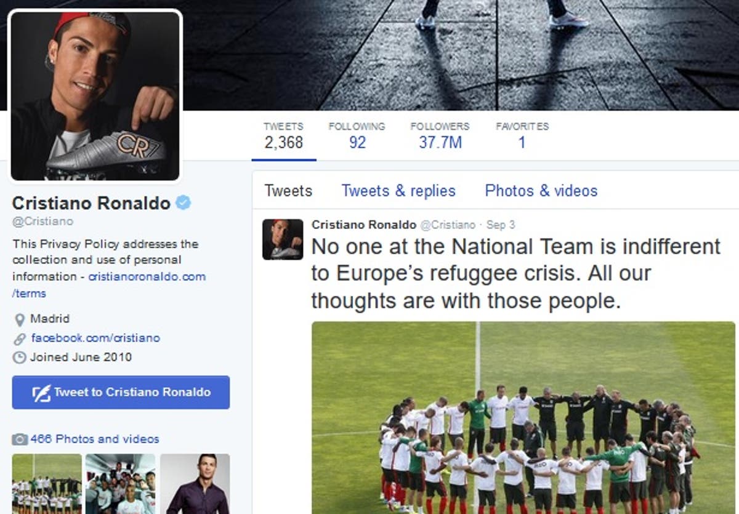Screen dimensions: 739x514
Task: Open the large profile picture with the CR7 boot
Action: [95, 96]
